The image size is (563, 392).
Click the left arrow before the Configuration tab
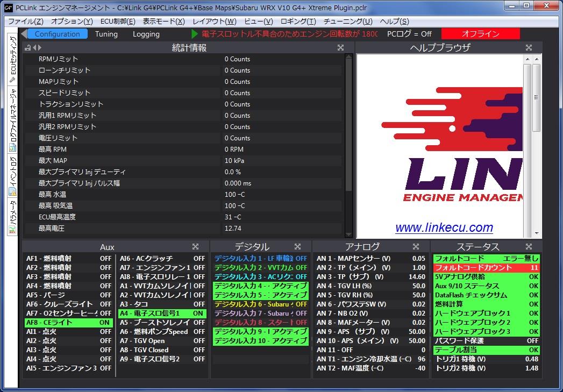coord(24,34)
